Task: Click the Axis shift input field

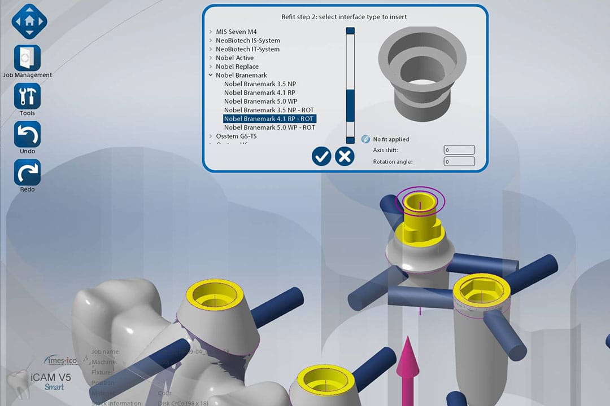Action: point(459,150)
